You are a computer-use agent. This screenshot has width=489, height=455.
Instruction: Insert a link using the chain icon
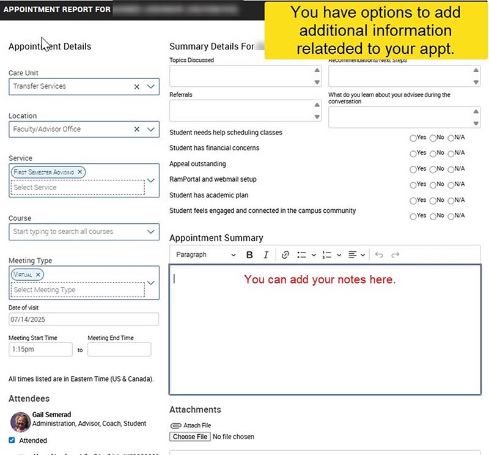[x=285, y=254]
